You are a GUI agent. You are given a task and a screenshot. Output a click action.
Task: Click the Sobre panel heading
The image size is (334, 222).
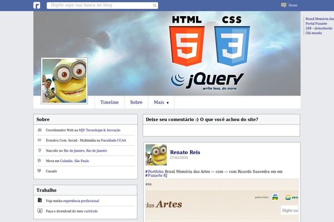point(43,119)
